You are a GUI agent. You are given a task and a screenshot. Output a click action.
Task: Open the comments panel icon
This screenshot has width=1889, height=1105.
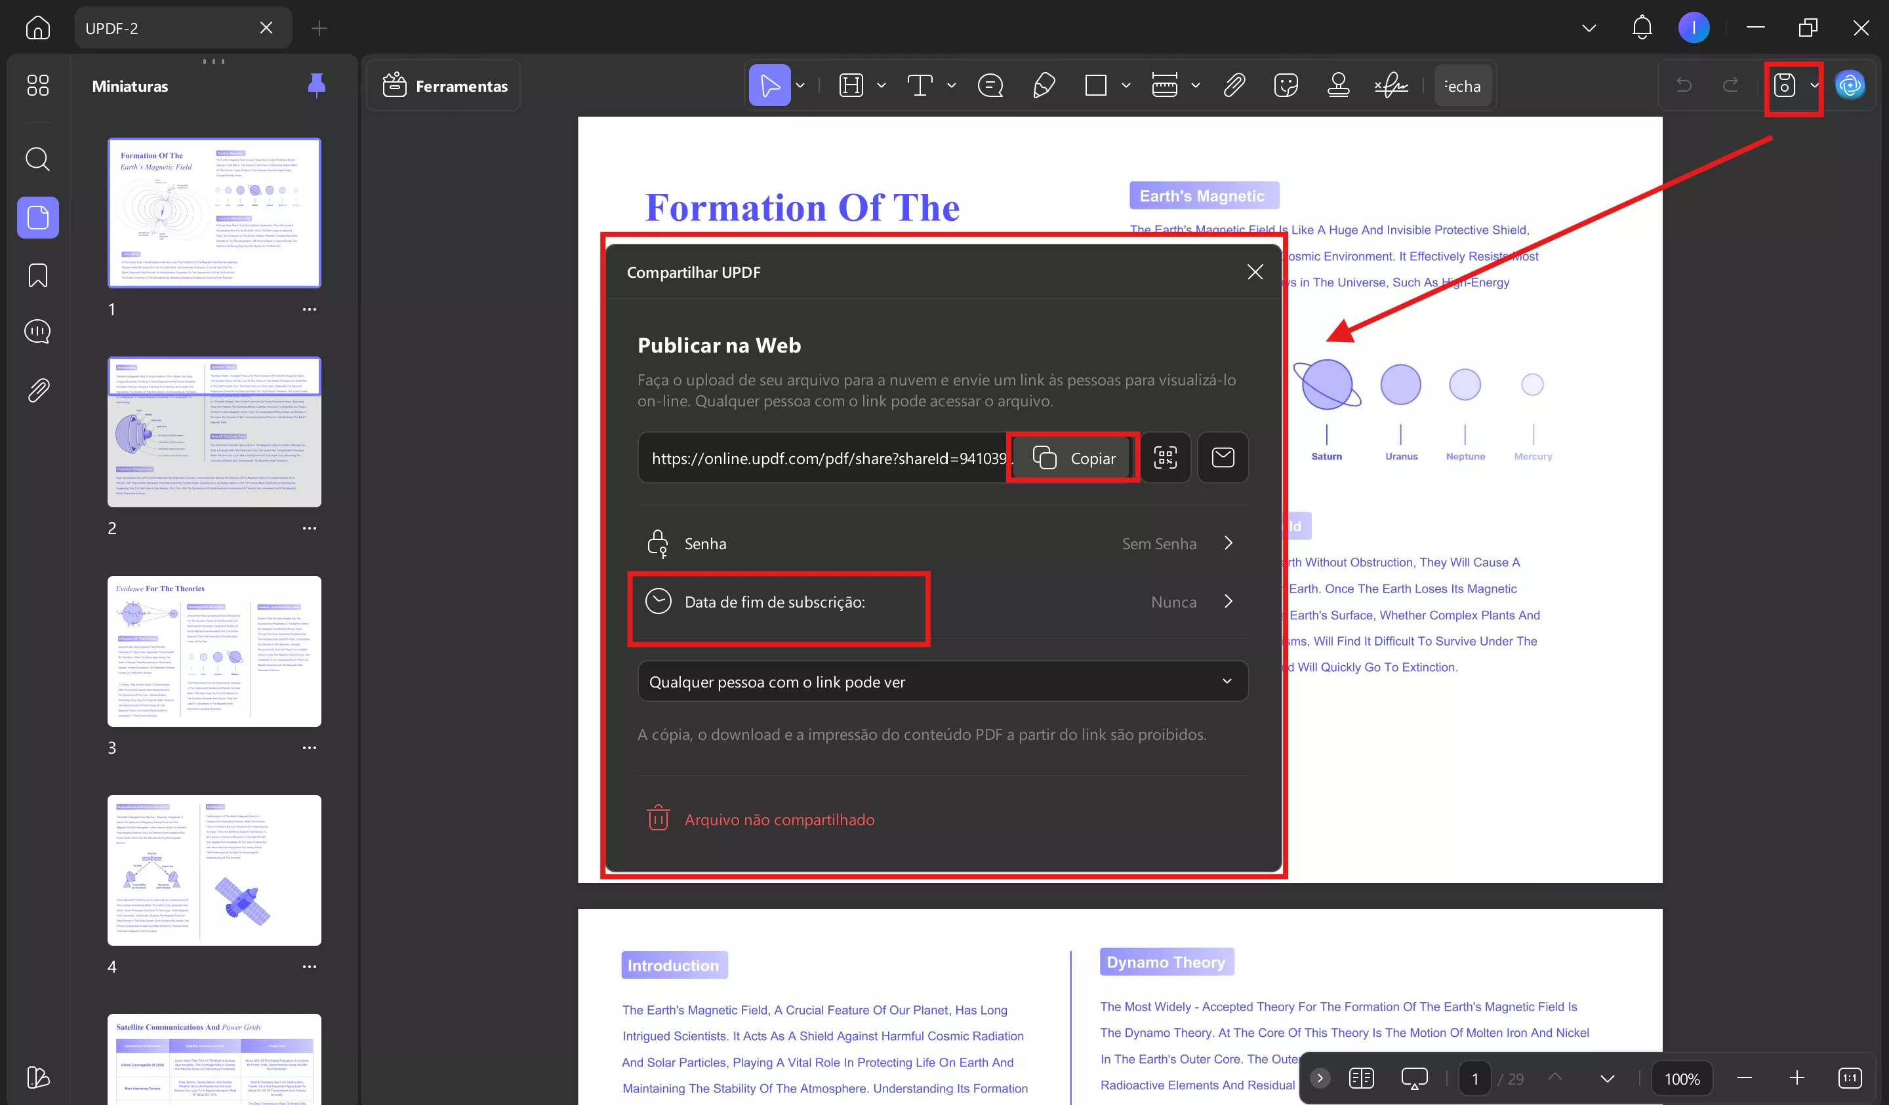(37, 331)
